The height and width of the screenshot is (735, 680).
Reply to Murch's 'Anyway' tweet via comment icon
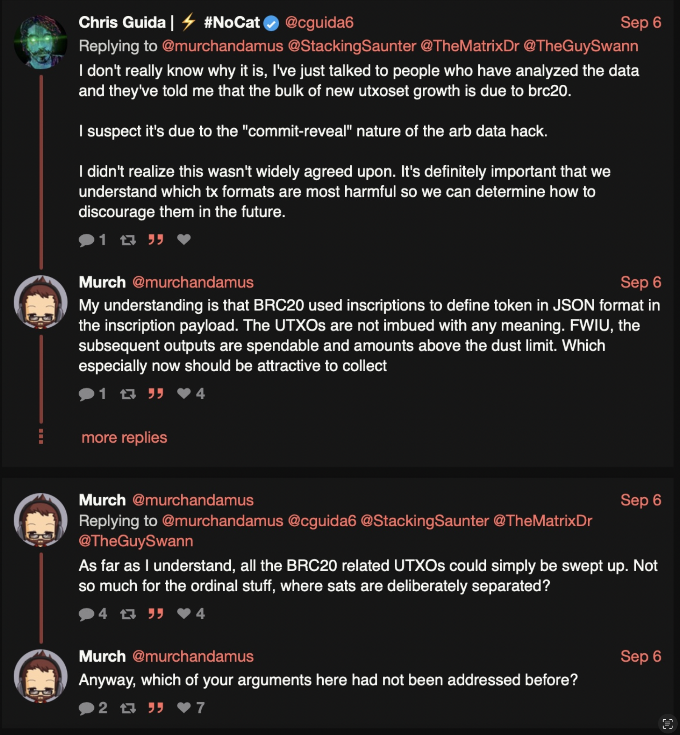coord(87,708)
